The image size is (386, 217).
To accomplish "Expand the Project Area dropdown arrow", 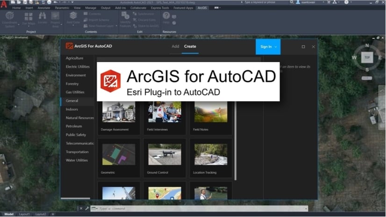I will (61, 25).
